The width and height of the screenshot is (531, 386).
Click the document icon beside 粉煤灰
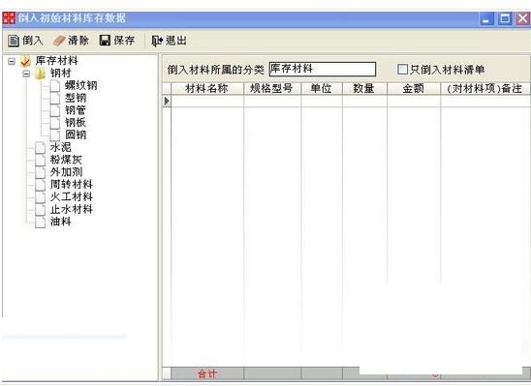pyautogui.click(x=41, y=160)
